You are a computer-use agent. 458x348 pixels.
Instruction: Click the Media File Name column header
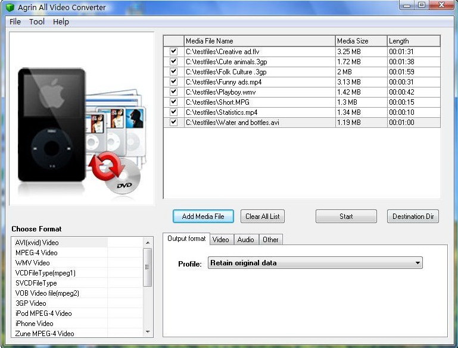click(x=260, y=41)
